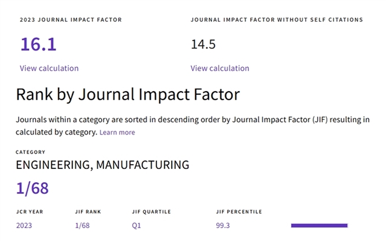Click the Rank by Journal Impact Factor heading
Viewport: 386px width, 242px height.
point(127,95)
